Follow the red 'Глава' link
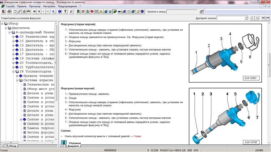The height and width of the screenshot is (152, 271). (137, 136)
